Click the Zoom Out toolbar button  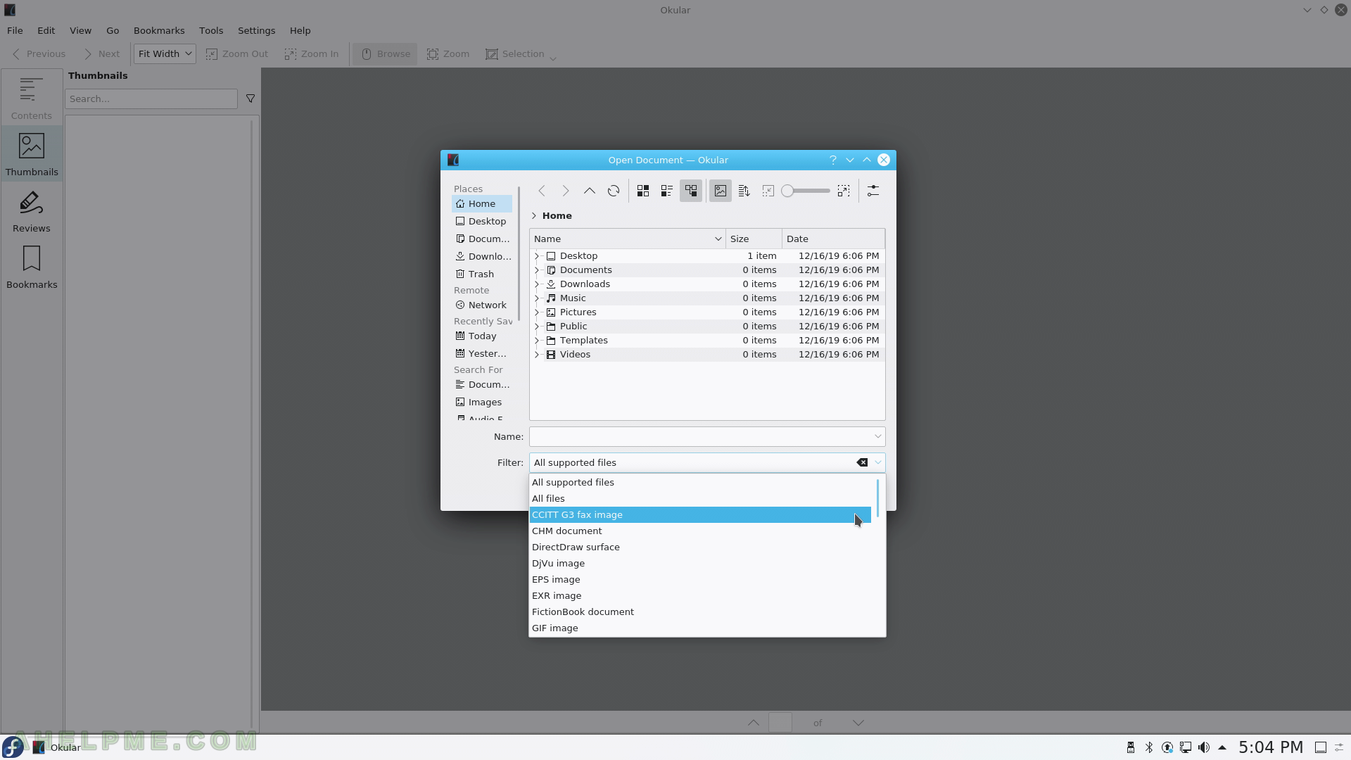(237, 53)
